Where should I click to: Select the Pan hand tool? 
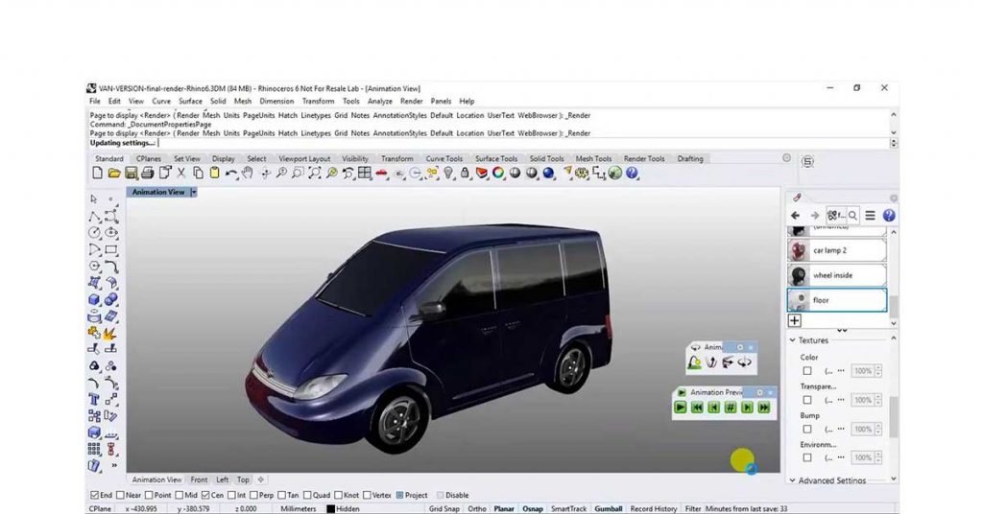(x=248, y=173)
